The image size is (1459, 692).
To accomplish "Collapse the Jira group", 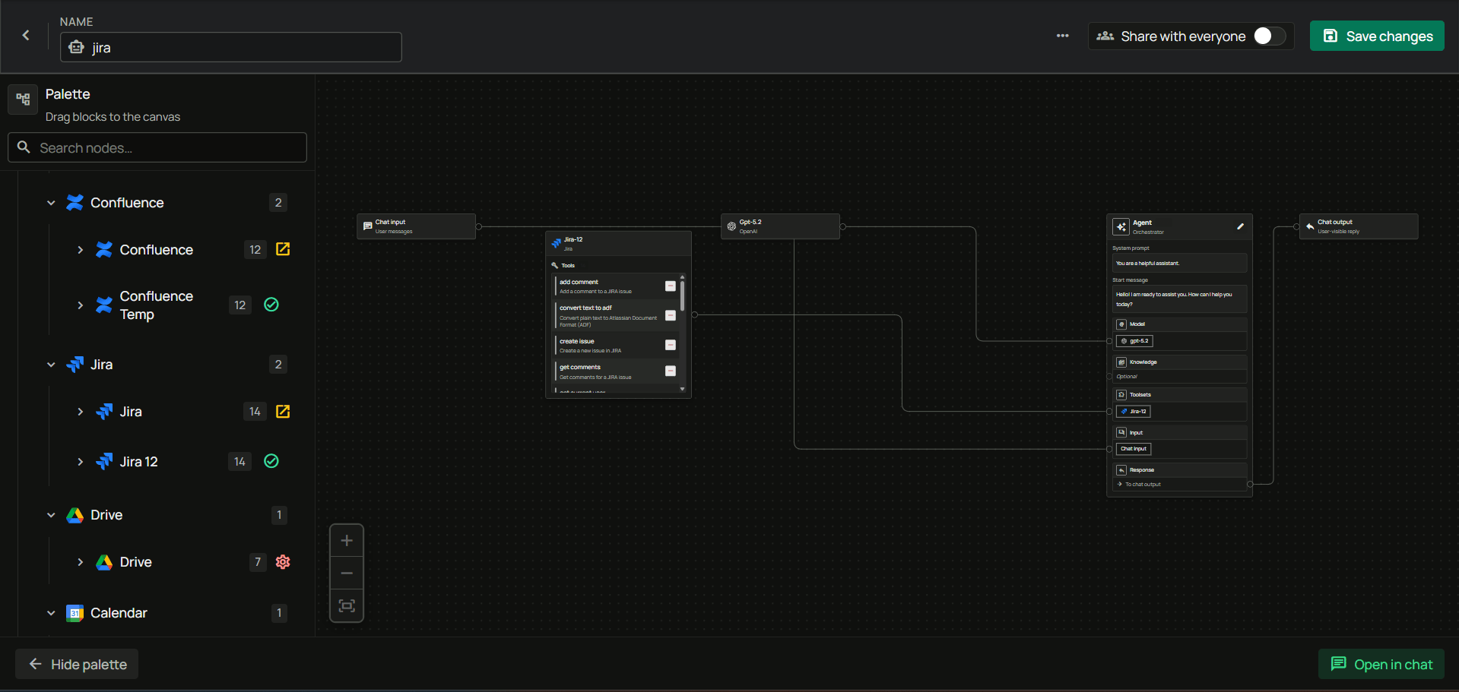I will [x=51, y=365].
